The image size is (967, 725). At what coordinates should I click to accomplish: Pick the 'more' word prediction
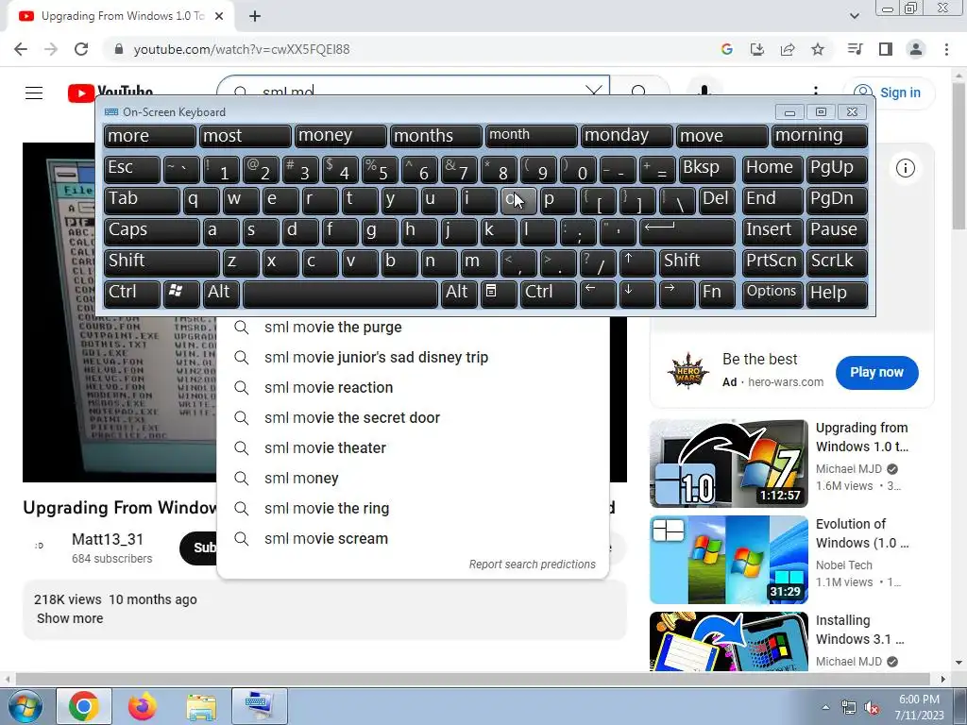tap(150, 136)
